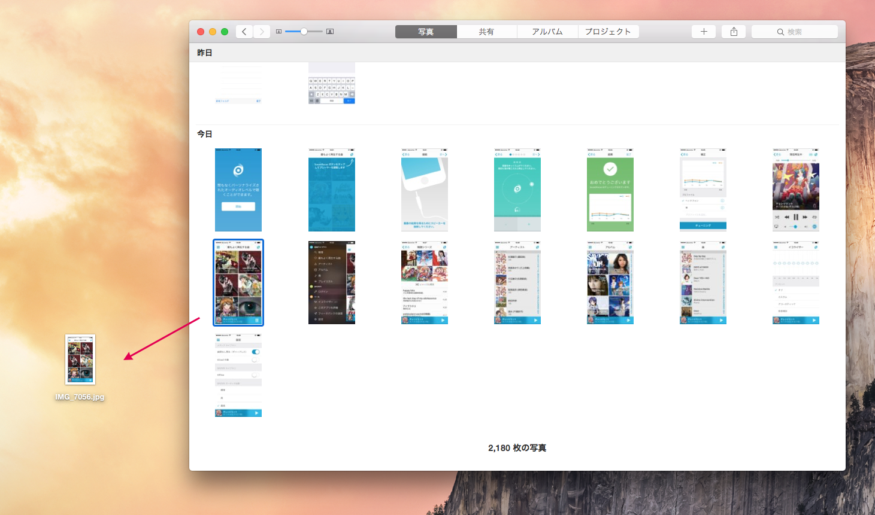Select the album covers grid photo
The width and height of the screenshot is (875, 515).
point(610,283)
